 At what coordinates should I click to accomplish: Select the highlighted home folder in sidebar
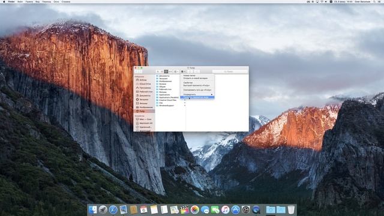tap(144, 111)
